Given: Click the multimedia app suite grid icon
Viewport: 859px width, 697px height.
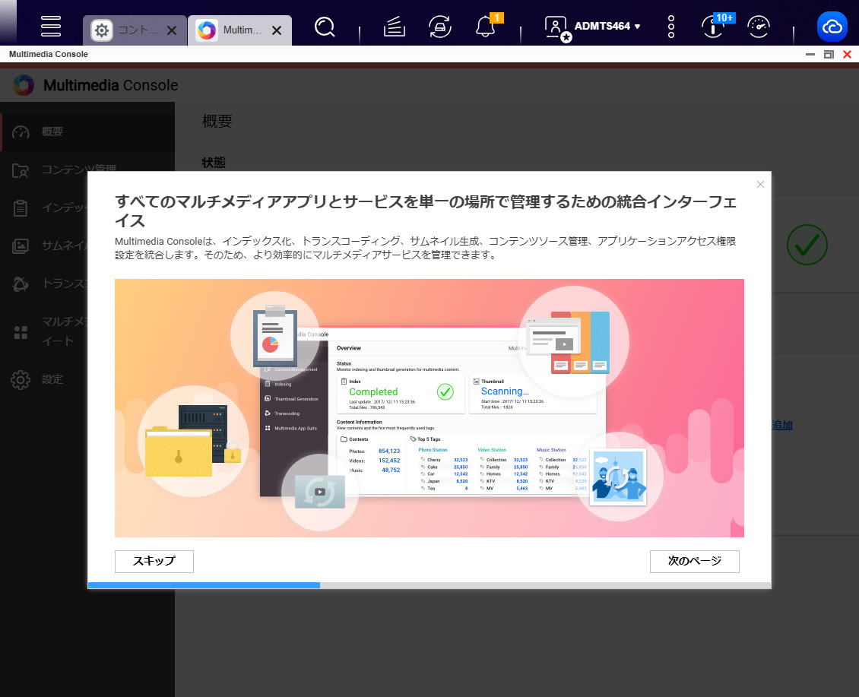Looking at the screenshot, I should point(21,332).
